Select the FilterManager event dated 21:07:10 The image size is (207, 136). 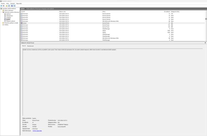point(113,40)
